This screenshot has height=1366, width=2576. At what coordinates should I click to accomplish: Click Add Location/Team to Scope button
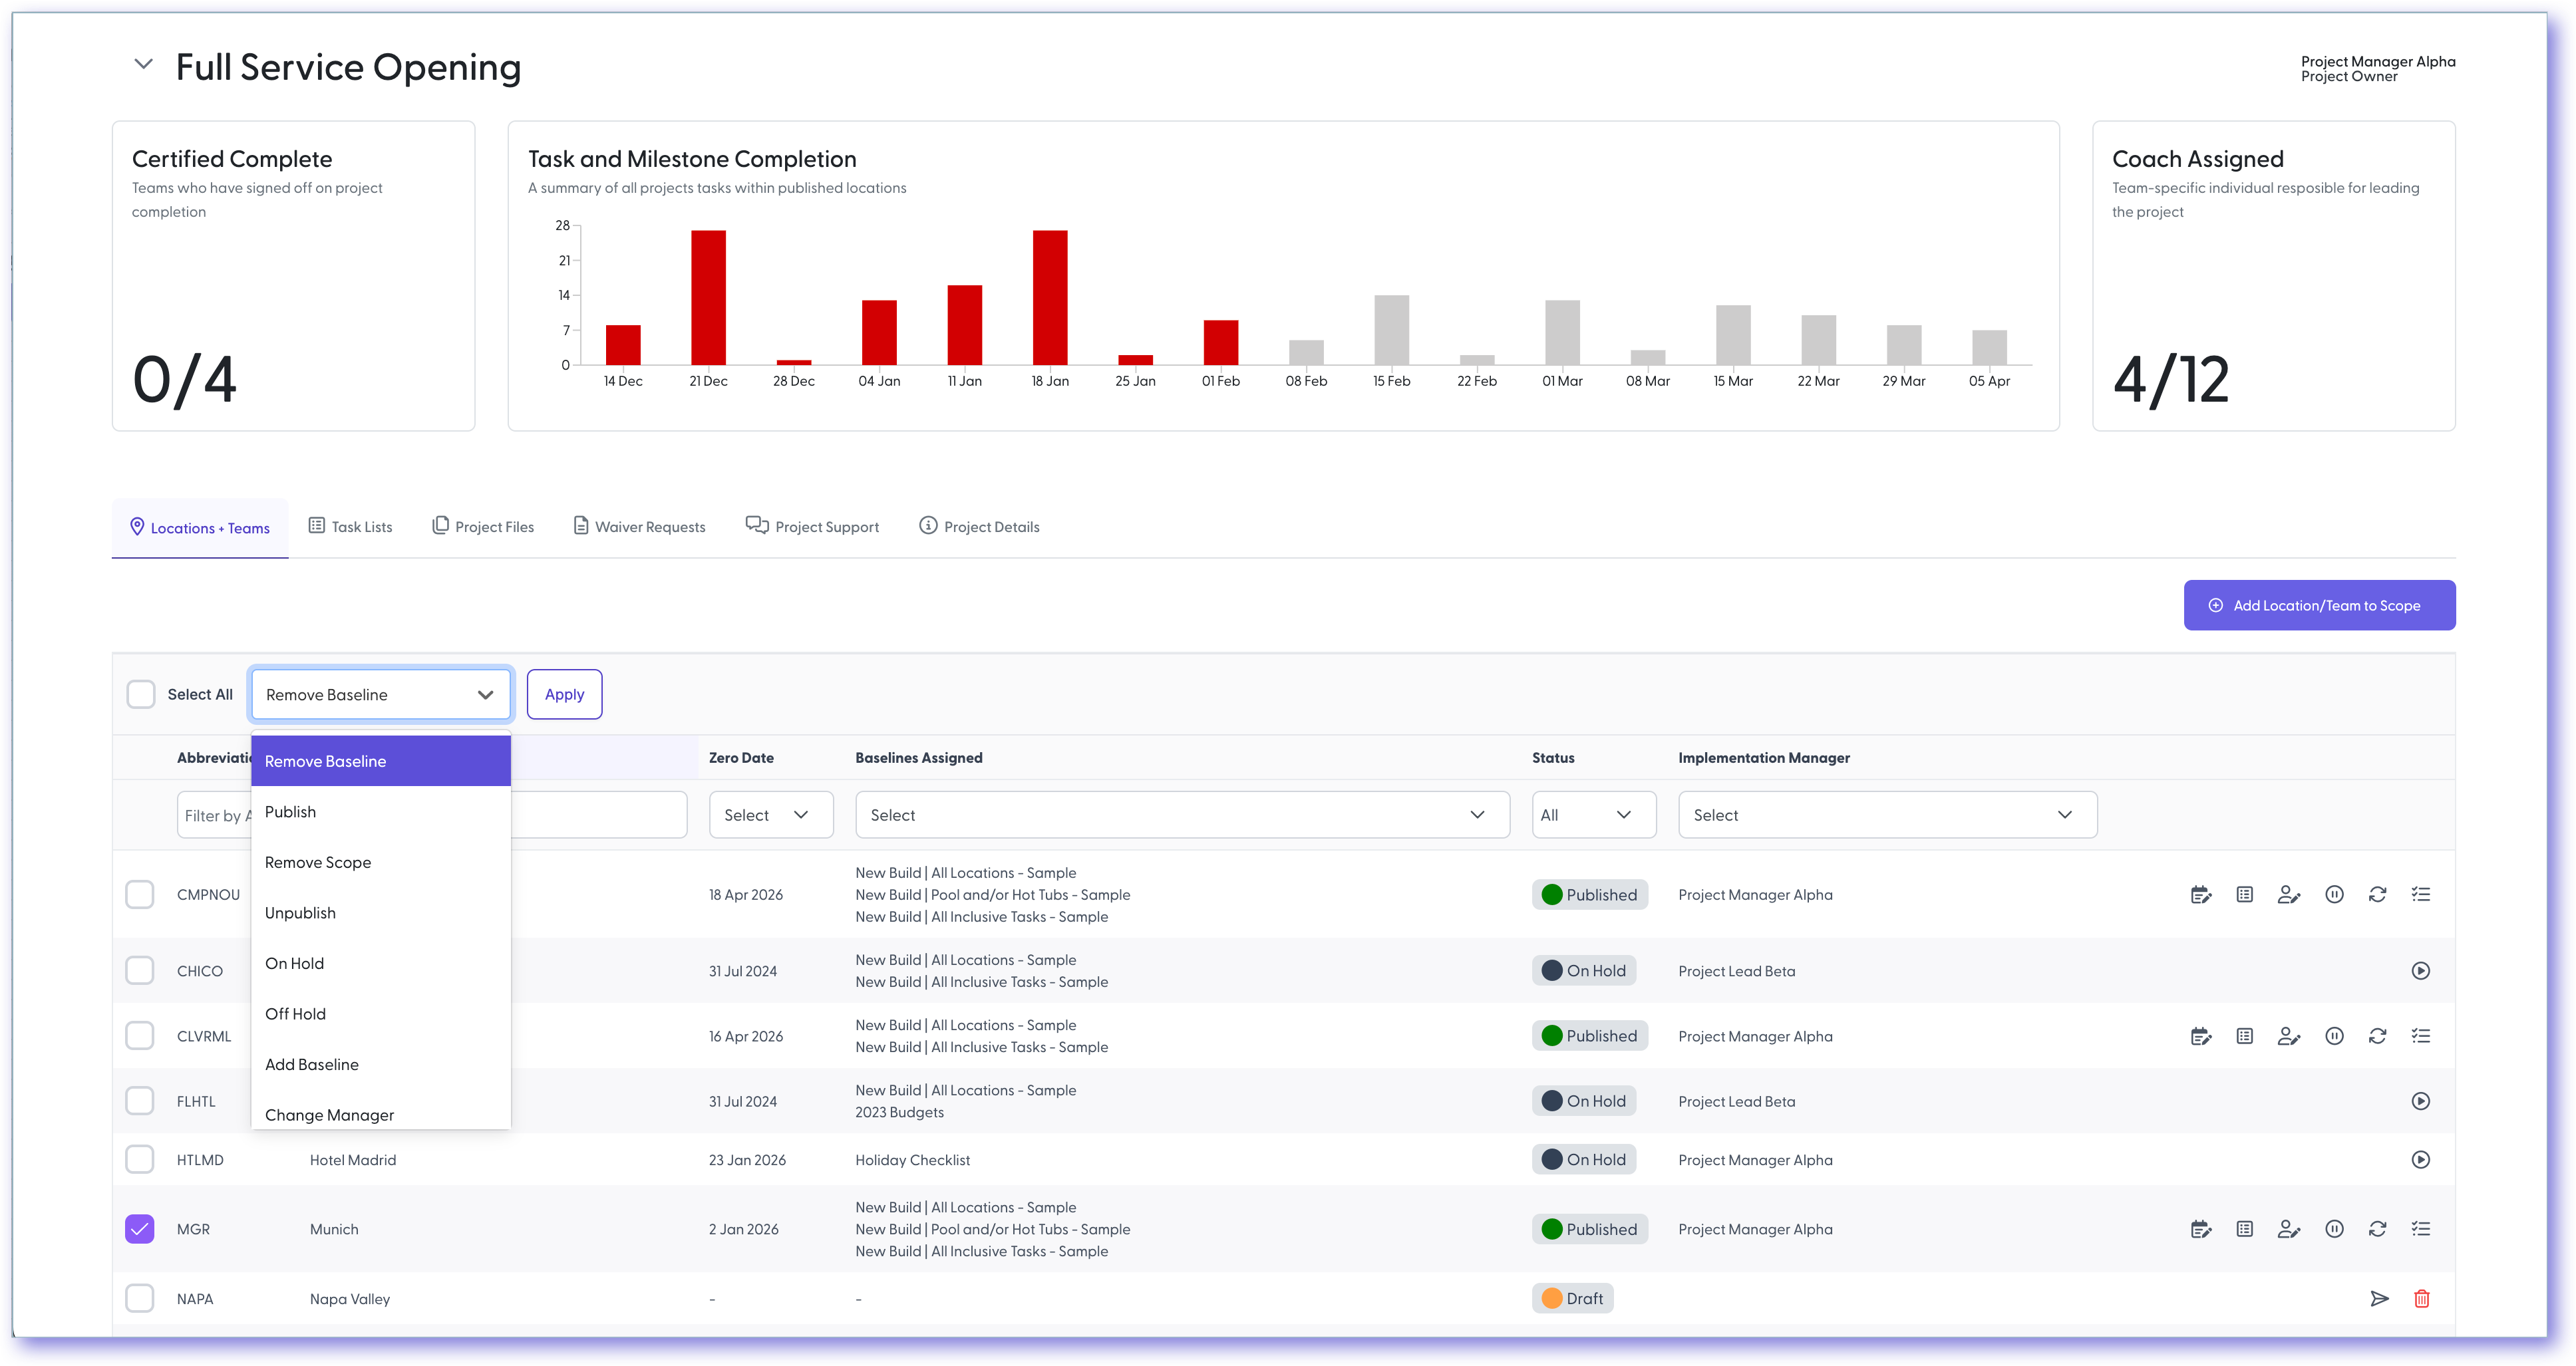(x=2319, y=606)
